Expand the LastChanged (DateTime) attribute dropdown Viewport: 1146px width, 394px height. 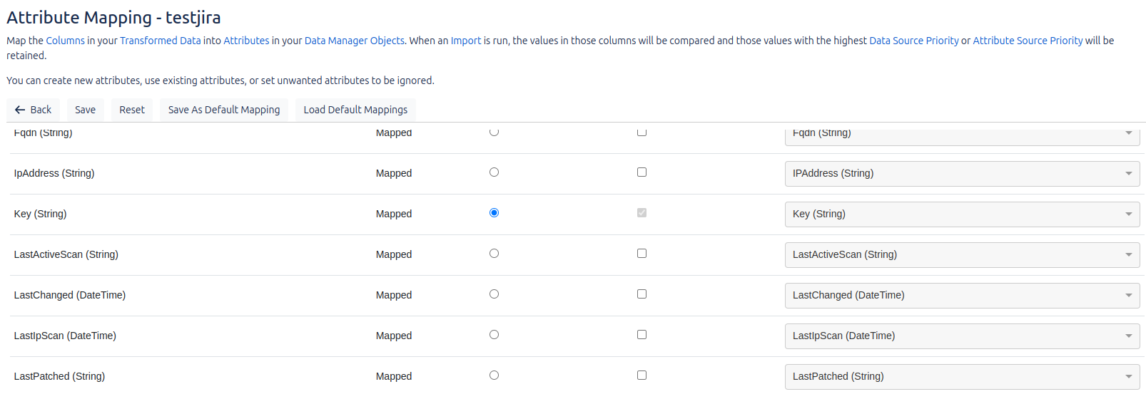[961, 296]
